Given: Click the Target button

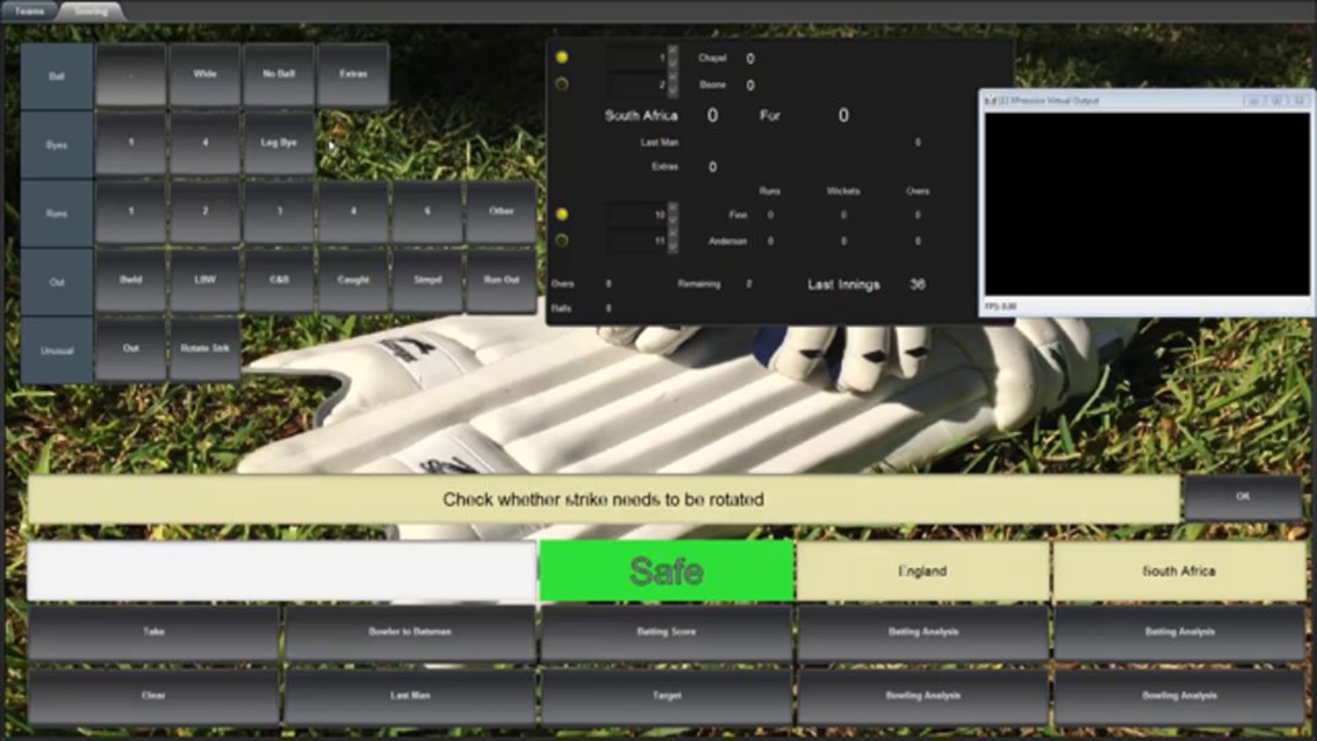Looking at the screenshot, I should (x=666, y=695).
